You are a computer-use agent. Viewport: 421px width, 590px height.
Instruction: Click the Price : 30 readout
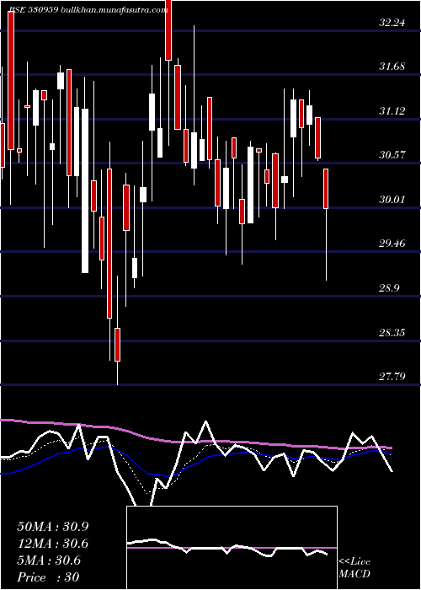pyautogui.click(x=48, y=577)
